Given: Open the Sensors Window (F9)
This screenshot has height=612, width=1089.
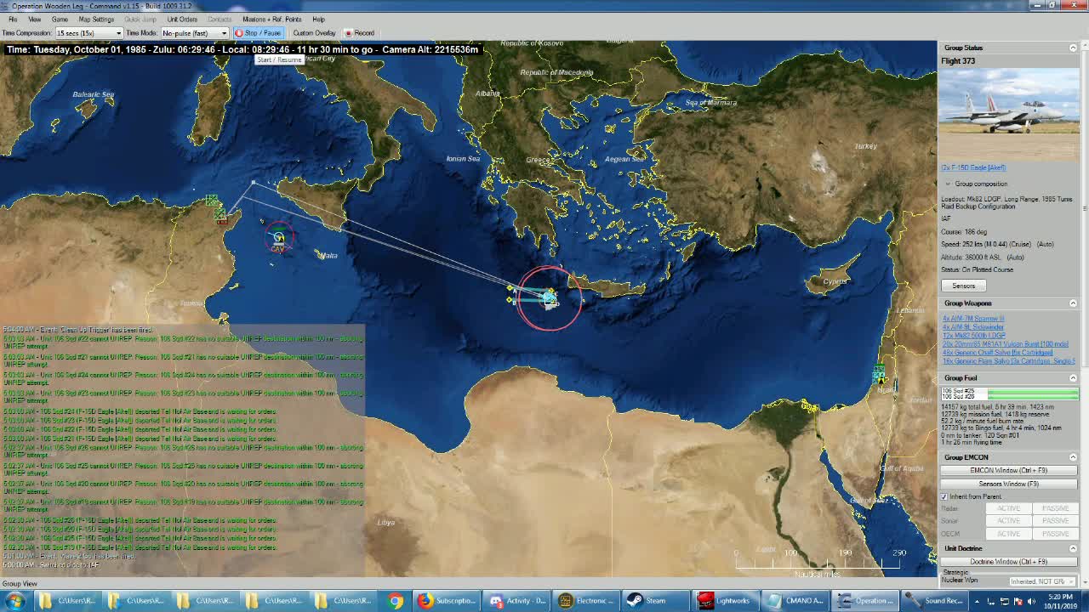Looking at the screenshot, I should click(1009, 484).
